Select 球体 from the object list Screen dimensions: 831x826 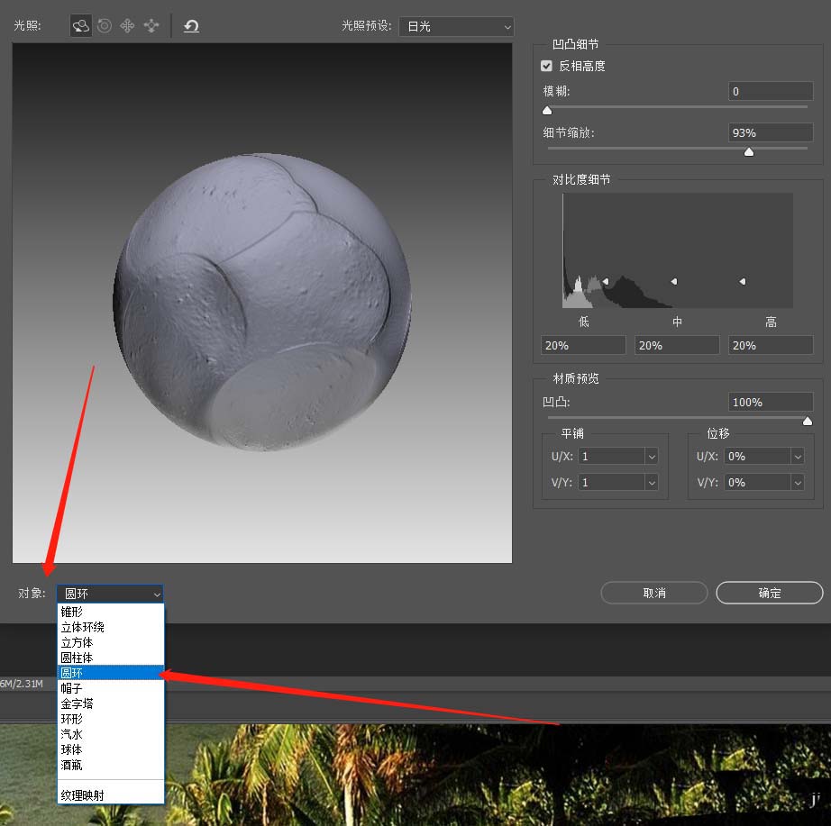tap(72, 749)
